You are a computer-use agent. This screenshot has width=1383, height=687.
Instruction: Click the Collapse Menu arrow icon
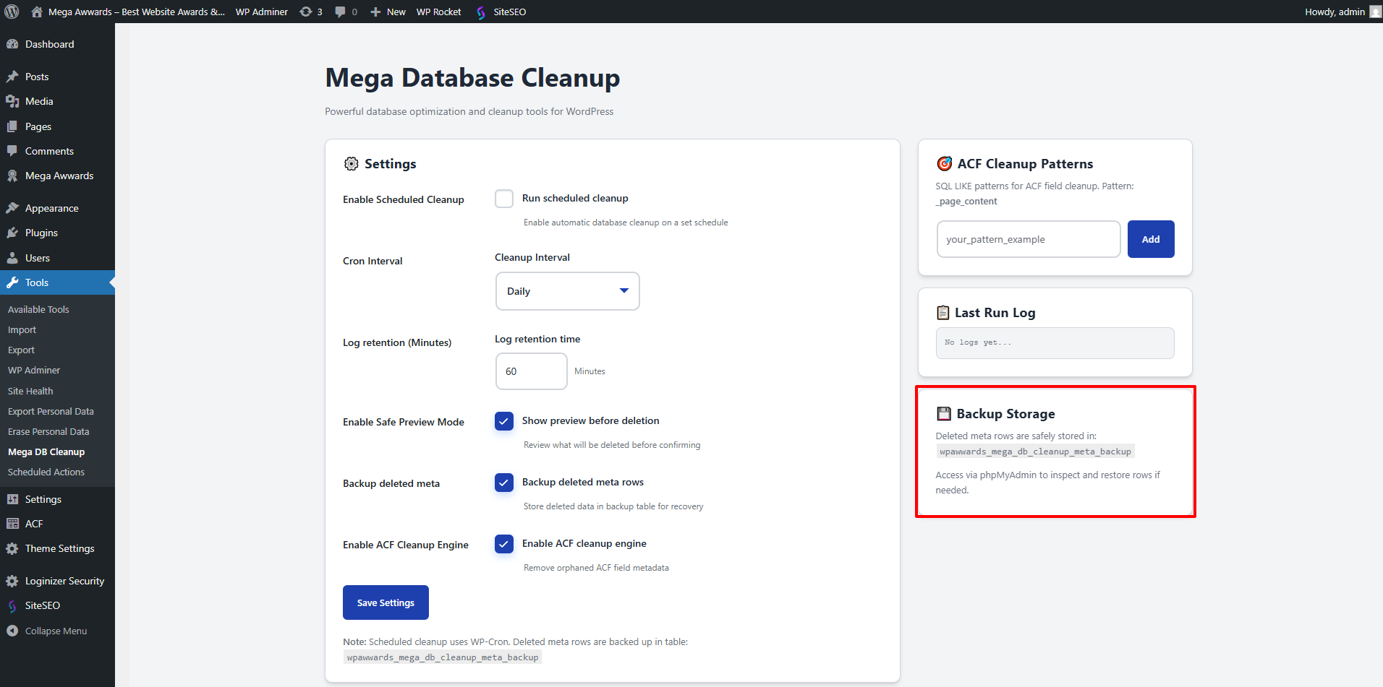point(12,631)
